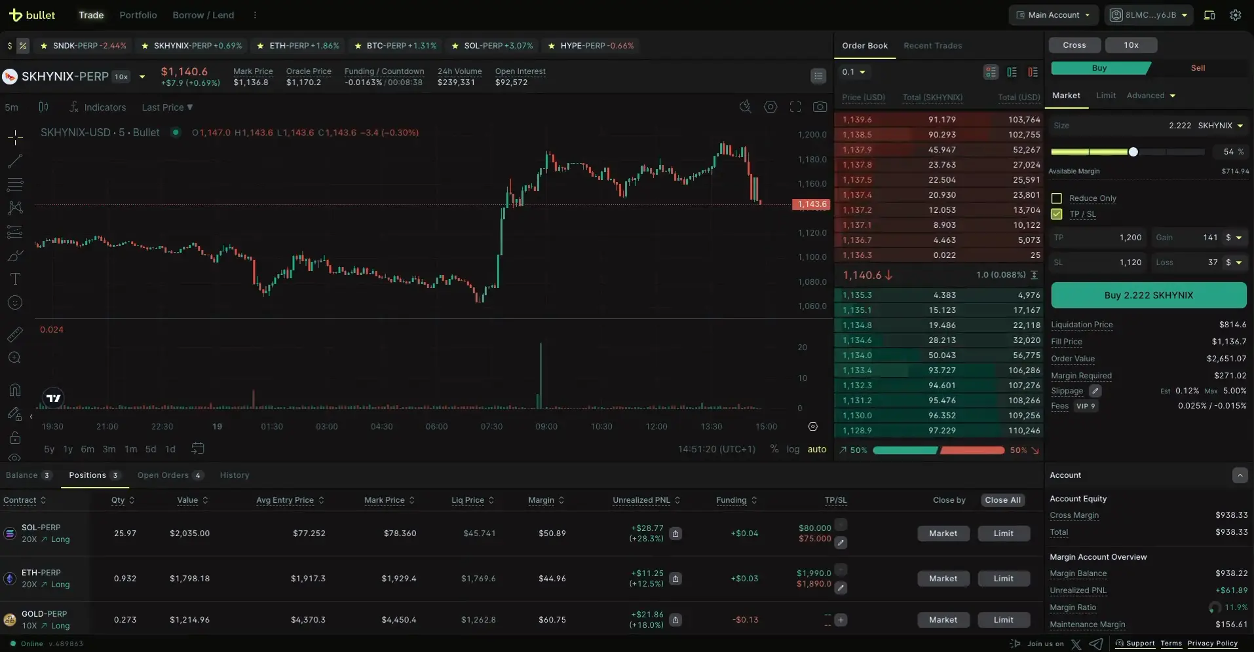Toggle stay in drawing mode
1254x652 pixels.
point(15,414)
